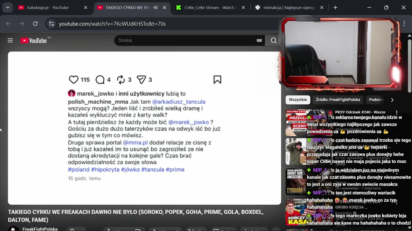Click the browser back arrow
This screenshot has width=412, height=231.
pyautogui.click(x=8, y=24)
